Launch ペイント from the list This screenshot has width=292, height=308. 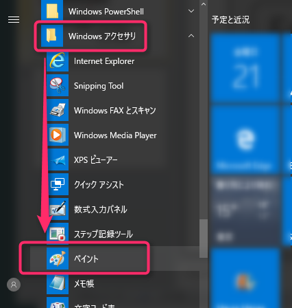tap(86, 259)
